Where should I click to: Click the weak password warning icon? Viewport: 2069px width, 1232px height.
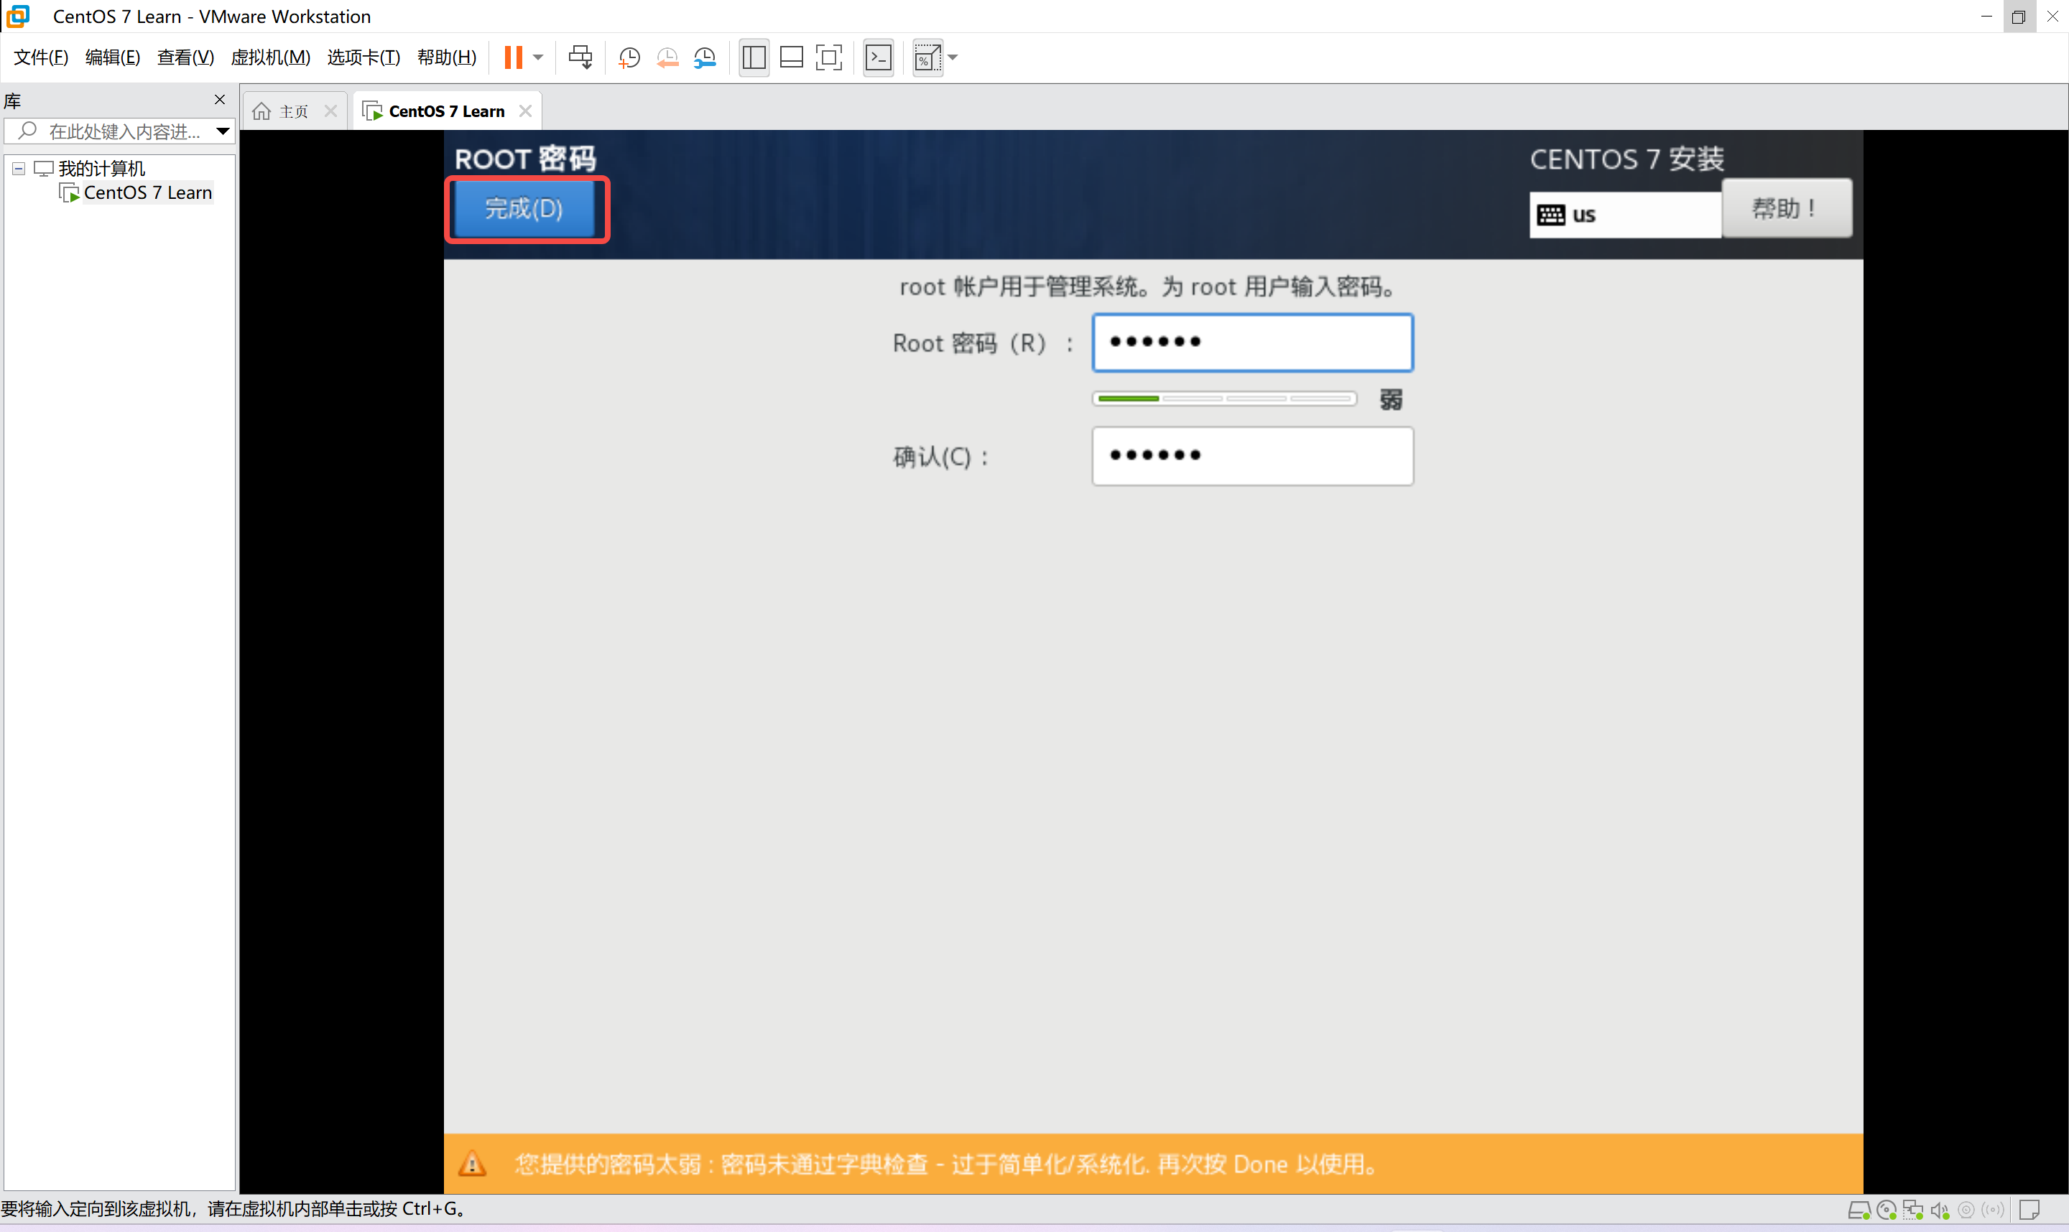point(473,1164)
